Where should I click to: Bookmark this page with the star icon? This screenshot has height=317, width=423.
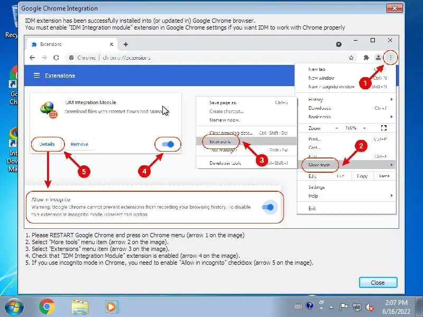coord(351,58)
